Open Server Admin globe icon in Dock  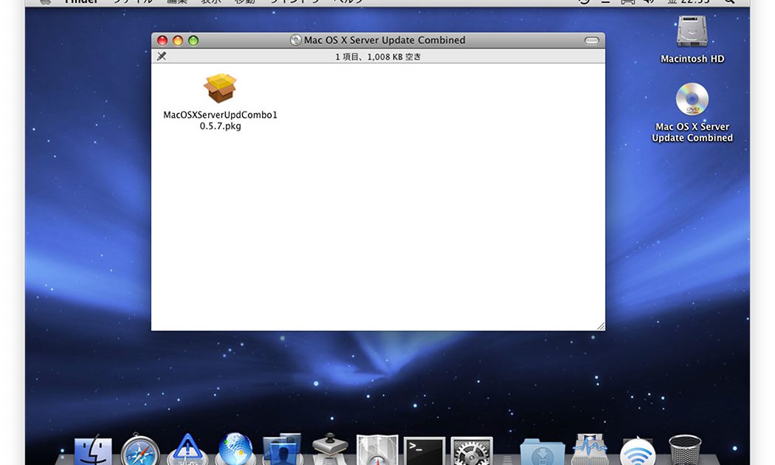pyautogui.click(x=235, y=449)
